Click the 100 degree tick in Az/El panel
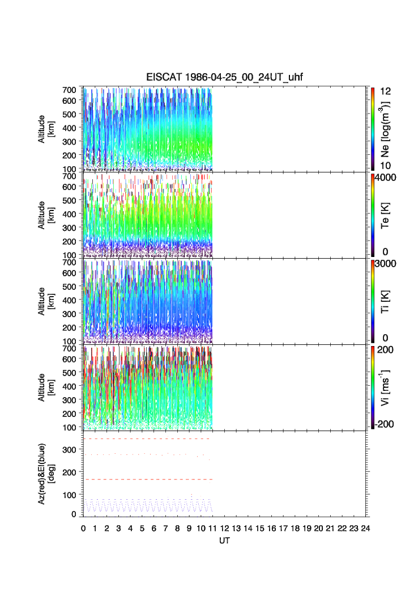This screenshot has height=603, width=401. coord(69,495)
